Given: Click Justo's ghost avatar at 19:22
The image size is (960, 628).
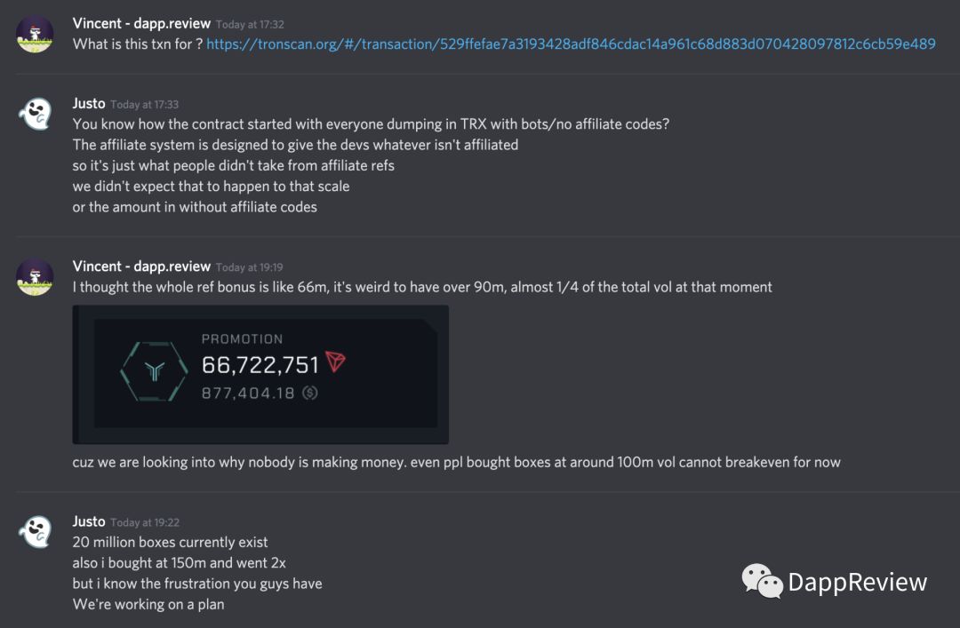Looking at the screenshot, I should pyautogui.click(x=35, y=531).
